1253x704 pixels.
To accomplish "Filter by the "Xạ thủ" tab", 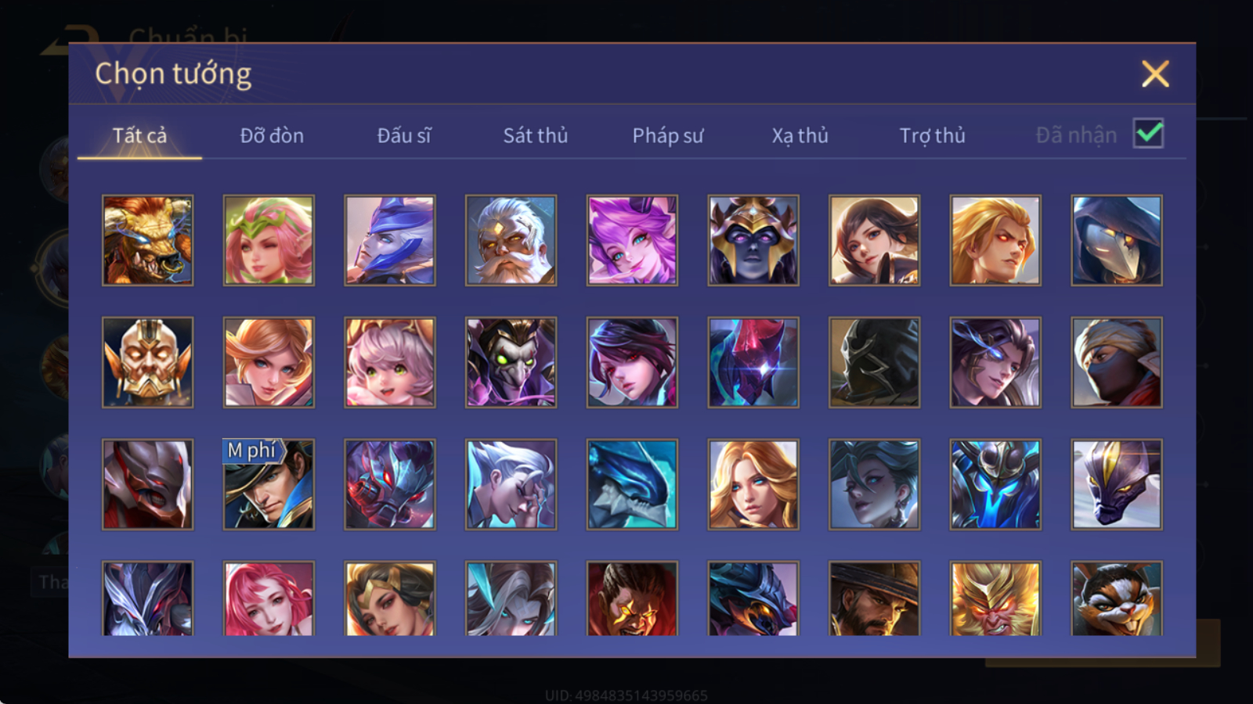I will (x=800, y=135).
